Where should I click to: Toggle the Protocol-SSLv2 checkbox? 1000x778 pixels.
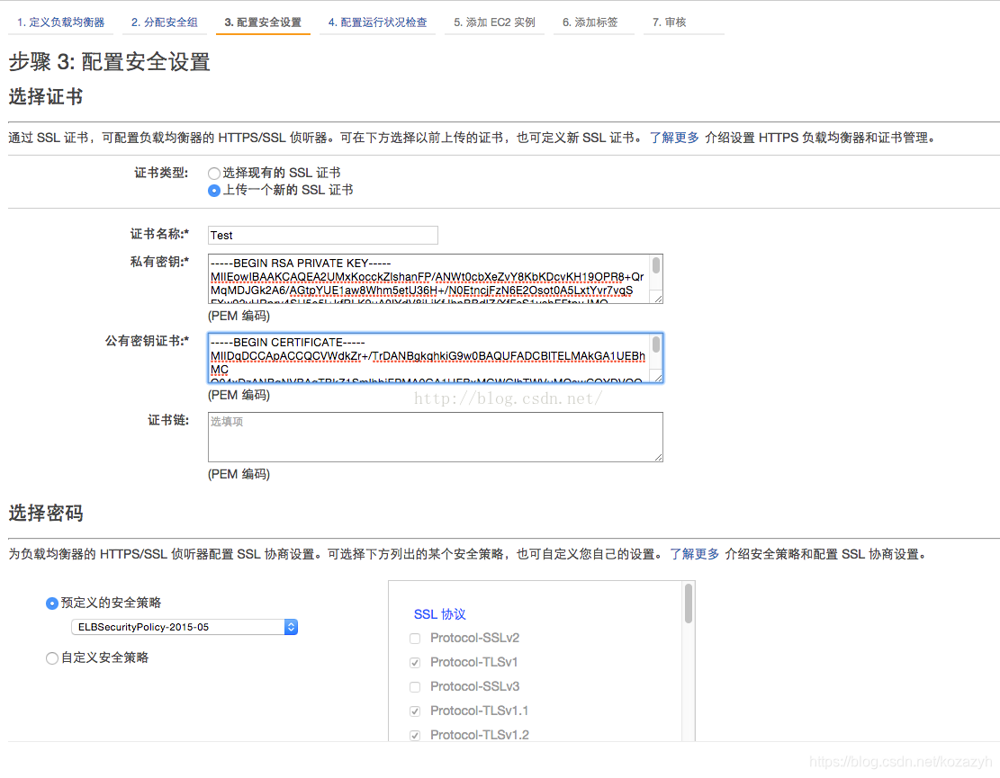pos(415,639)
